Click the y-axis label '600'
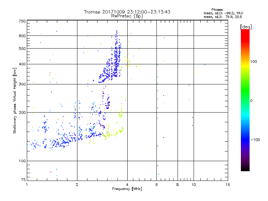 [x=22, y=36]
